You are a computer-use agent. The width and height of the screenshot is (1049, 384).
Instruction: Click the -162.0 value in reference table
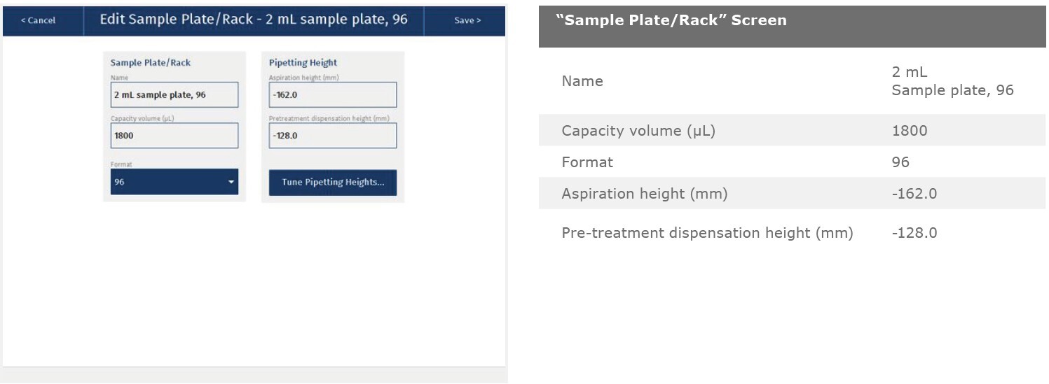tap(914, 194)
